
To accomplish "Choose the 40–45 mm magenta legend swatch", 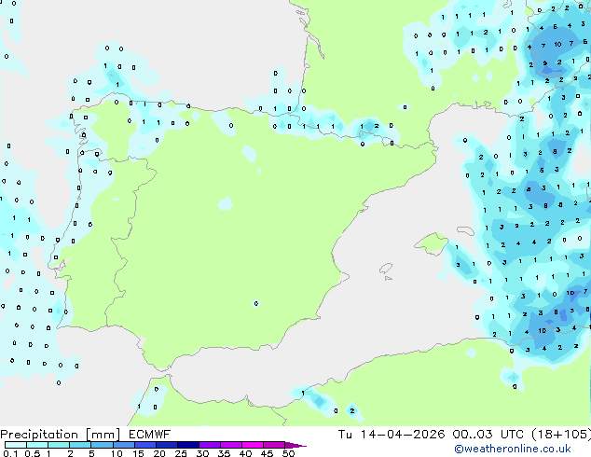I will (253, 445).
